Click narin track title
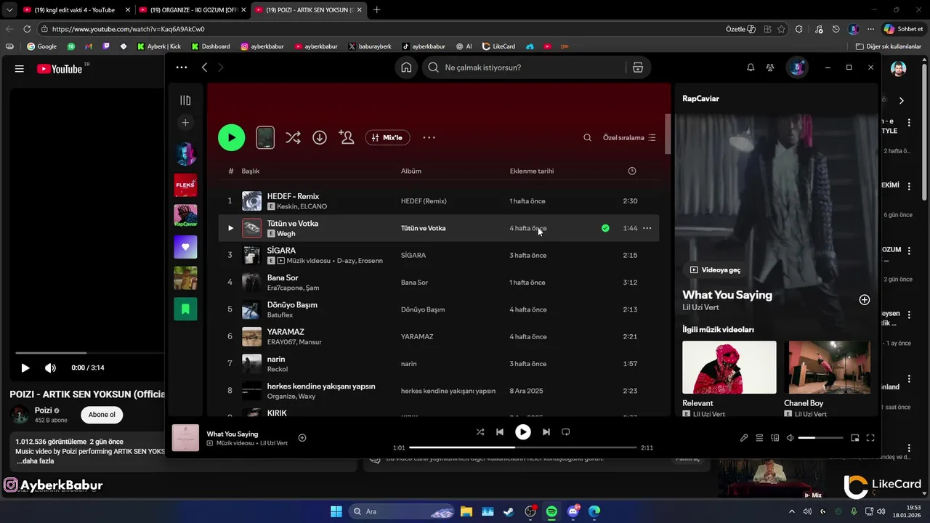 coord(276,359)
